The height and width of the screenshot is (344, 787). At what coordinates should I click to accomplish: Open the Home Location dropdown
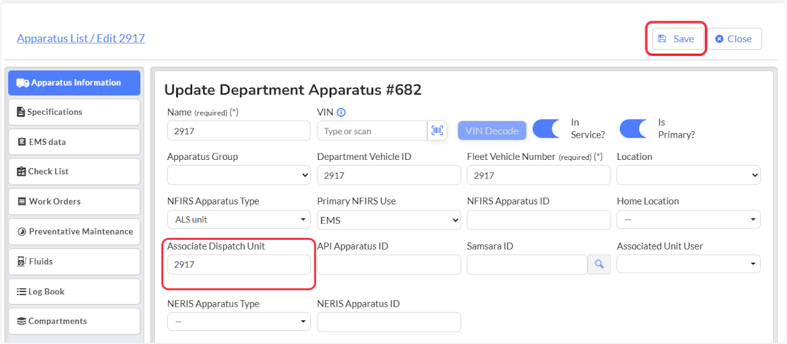pos(689,220)
